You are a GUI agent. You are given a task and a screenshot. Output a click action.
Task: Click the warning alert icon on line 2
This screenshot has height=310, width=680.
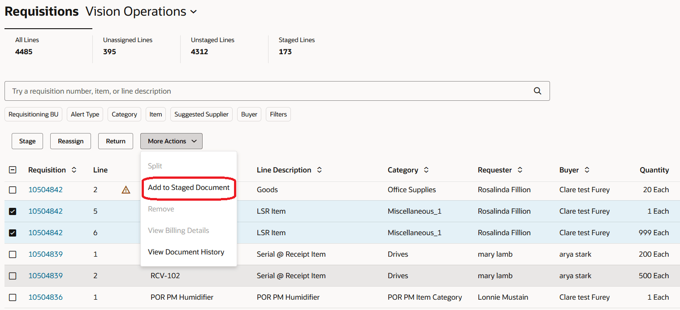click(126, 189)
